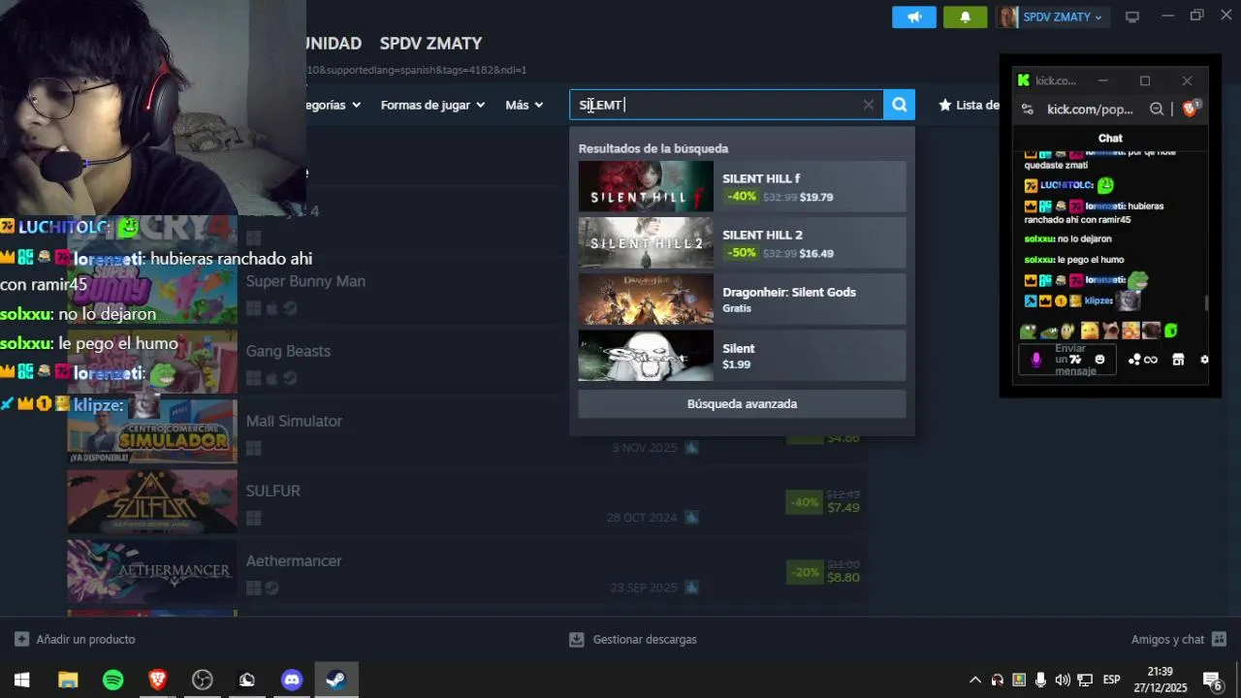This screenshot has width=1241, height=698.
Task: Open Brave browser from taskbar
Action: (x=157, y=681)
